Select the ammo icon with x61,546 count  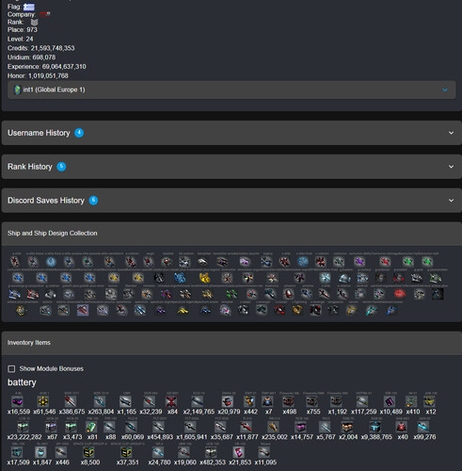click(x=43, y=401)
